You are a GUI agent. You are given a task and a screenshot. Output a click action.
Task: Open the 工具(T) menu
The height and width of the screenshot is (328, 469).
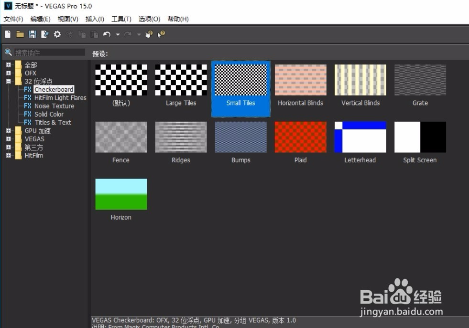pos(121,19)
